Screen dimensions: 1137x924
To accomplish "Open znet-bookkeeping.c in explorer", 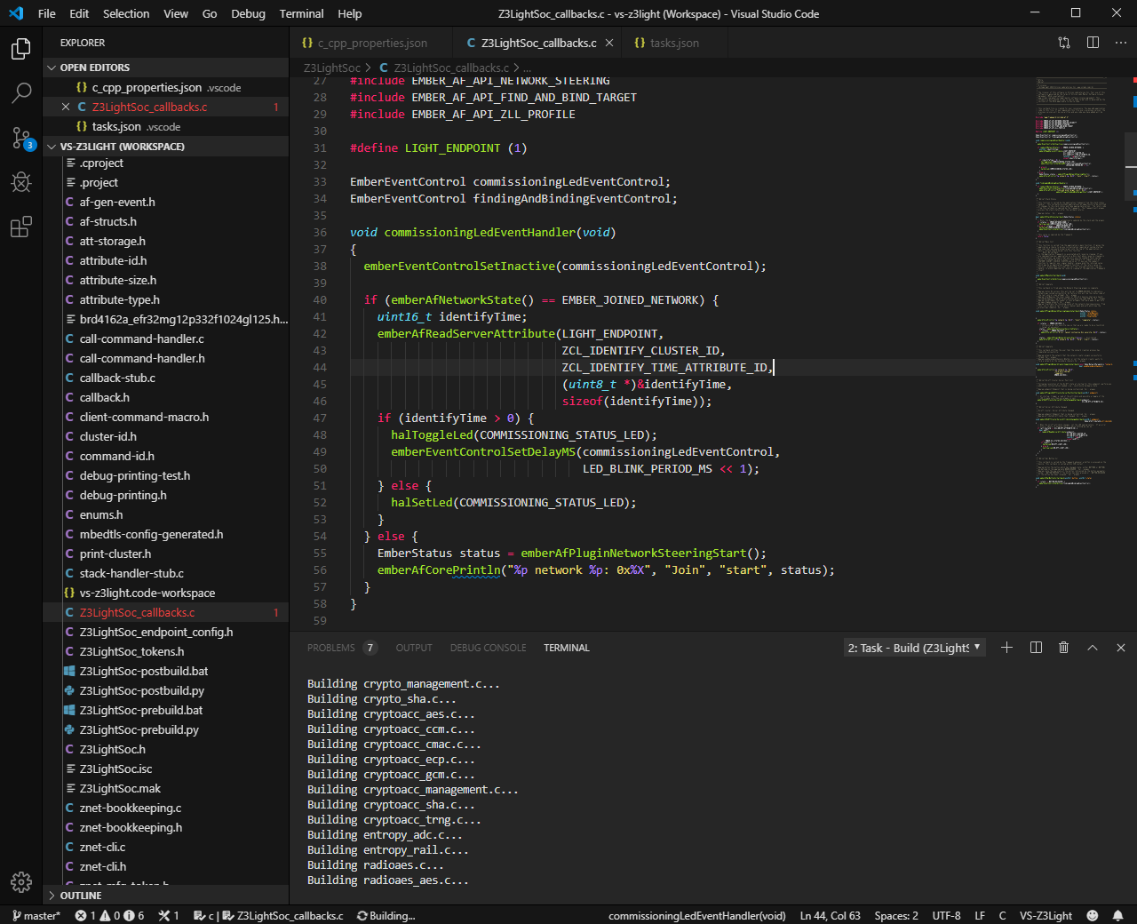I will coord(165,808).
